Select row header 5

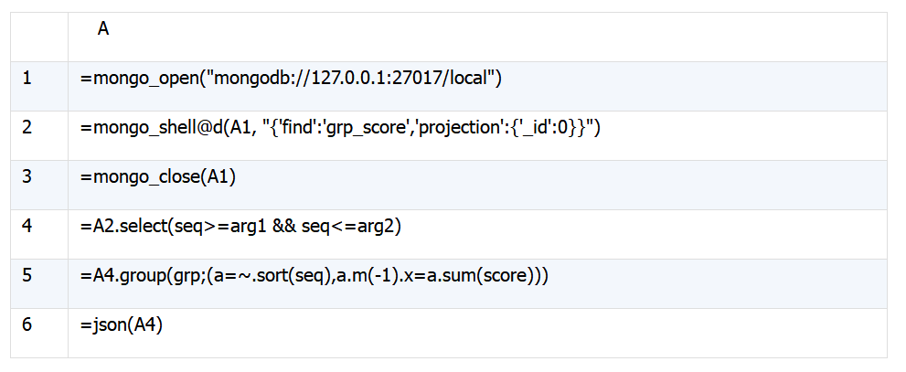pyautogui.click(x=39, y=283)
